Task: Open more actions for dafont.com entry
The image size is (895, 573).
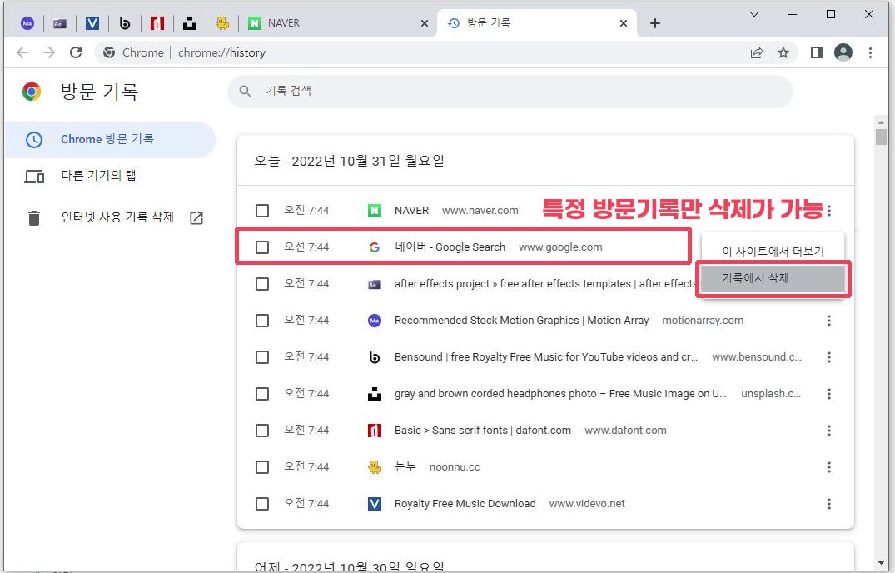Action: 829,431
